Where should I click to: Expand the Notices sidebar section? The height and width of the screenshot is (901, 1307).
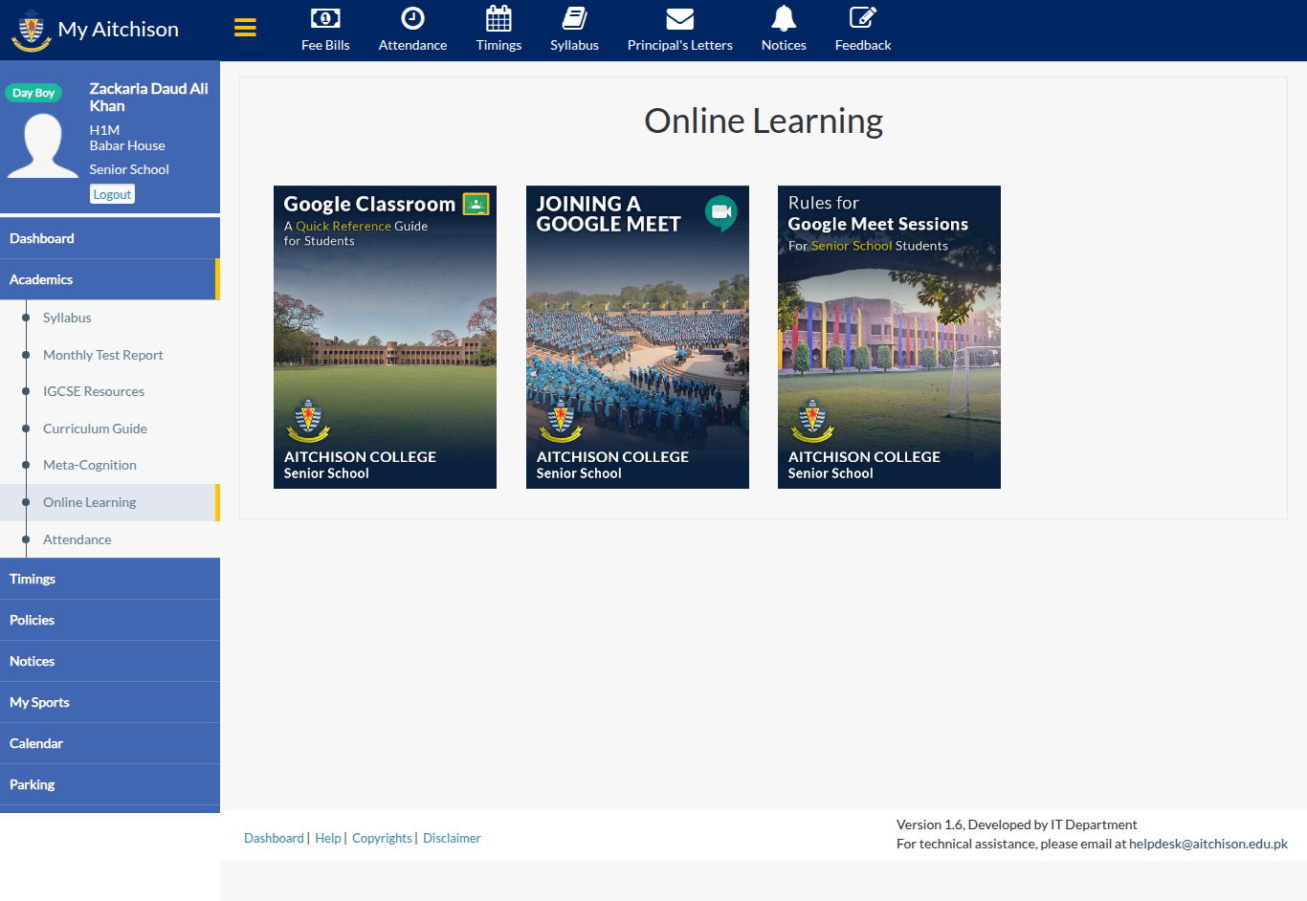point(110,661)
